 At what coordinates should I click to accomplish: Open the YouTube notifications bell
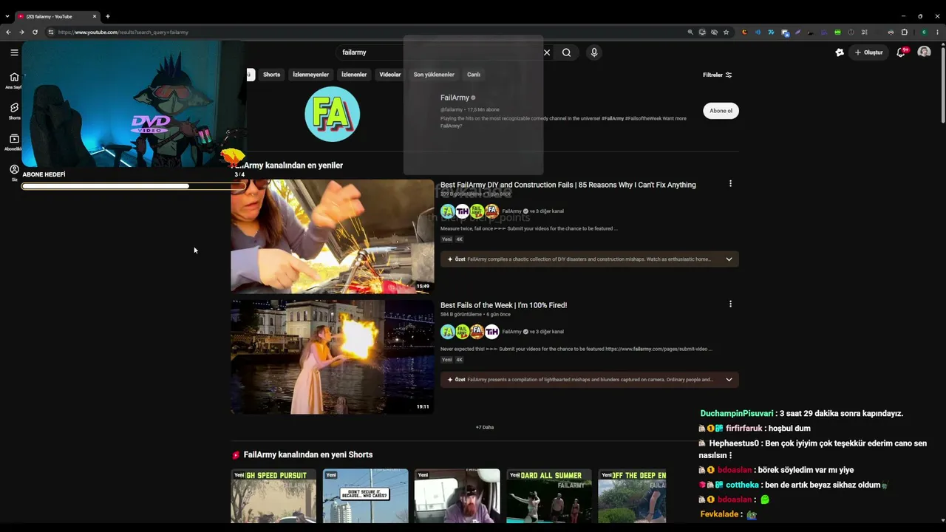[901, 52]
